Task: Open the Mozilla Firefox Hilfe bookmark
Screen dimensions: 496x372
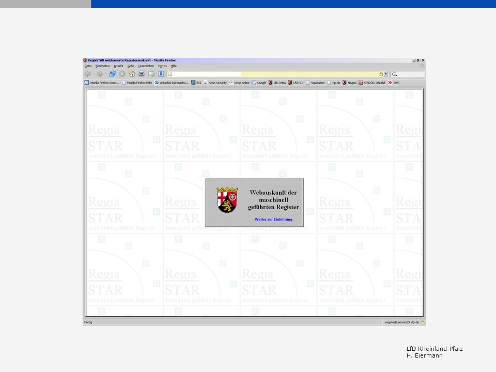Action: coord(137,83)
